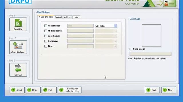
Task: Click the Buy Now or Get it for FREE button
Action: [x=70, y=90]
